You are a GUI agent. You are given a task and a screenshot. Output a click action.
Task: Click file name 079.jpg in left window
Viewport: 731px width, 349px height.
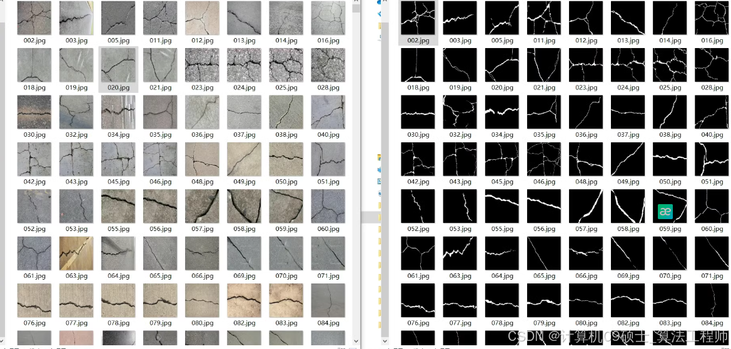pyautogui.click(x=160, y=323)
